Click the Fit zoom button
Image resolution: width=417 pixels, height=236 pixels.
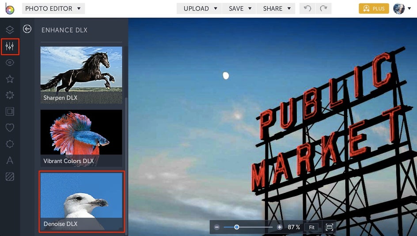pos(311,227)
